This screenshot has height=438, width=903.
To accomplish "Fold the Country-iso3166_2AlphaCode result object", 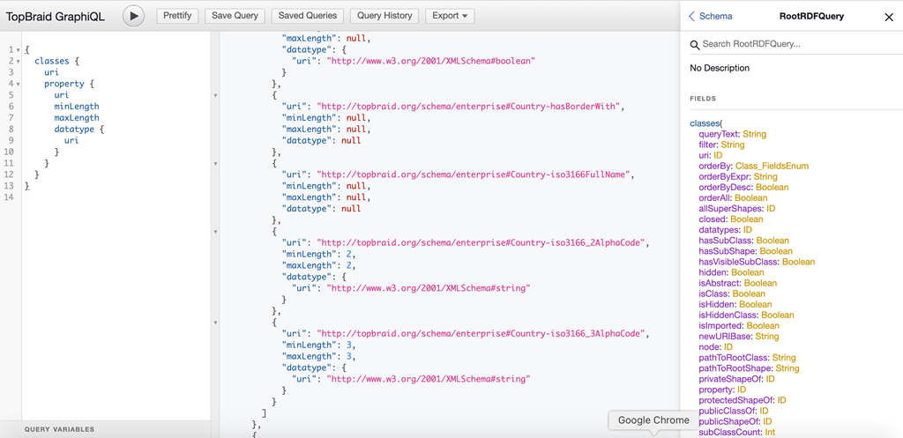I will pyautogui.click(x=215, y=232).
